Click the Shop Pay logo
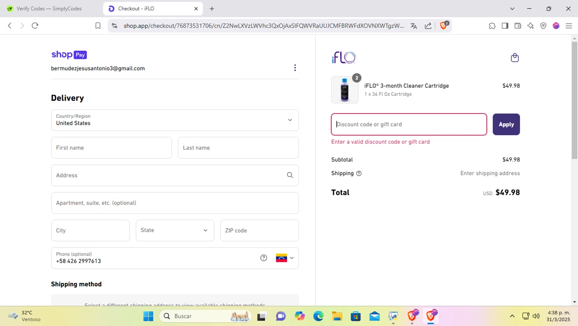The image size is (578, 326). click(69, 55)
